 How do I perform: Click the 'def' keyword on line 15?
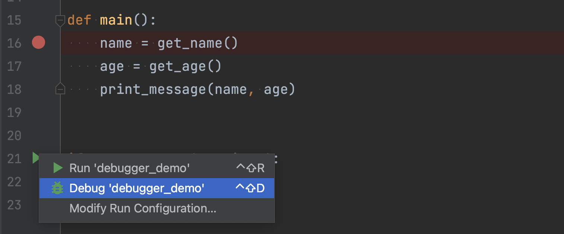click(79, 20)
